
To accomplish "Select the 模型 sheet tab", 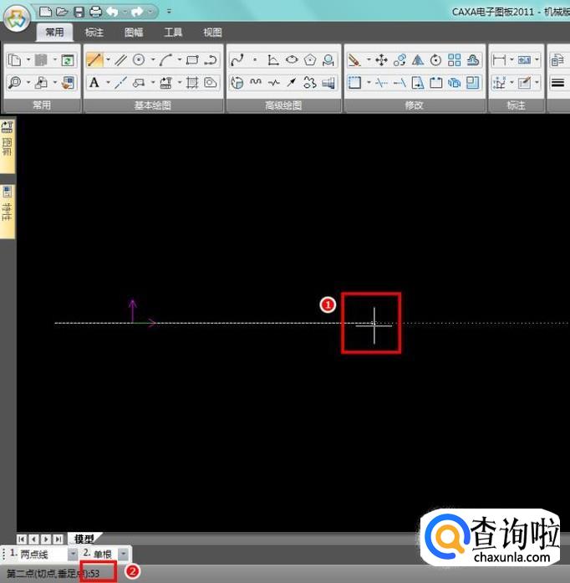I will [x=84, y=540].
